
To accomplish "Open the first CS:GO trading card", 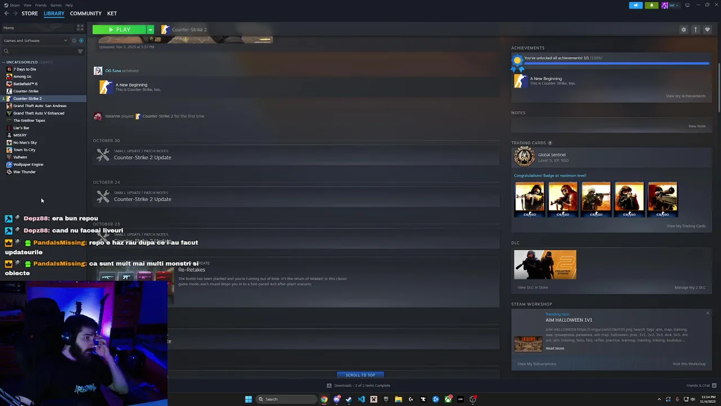I will (529, 200).
